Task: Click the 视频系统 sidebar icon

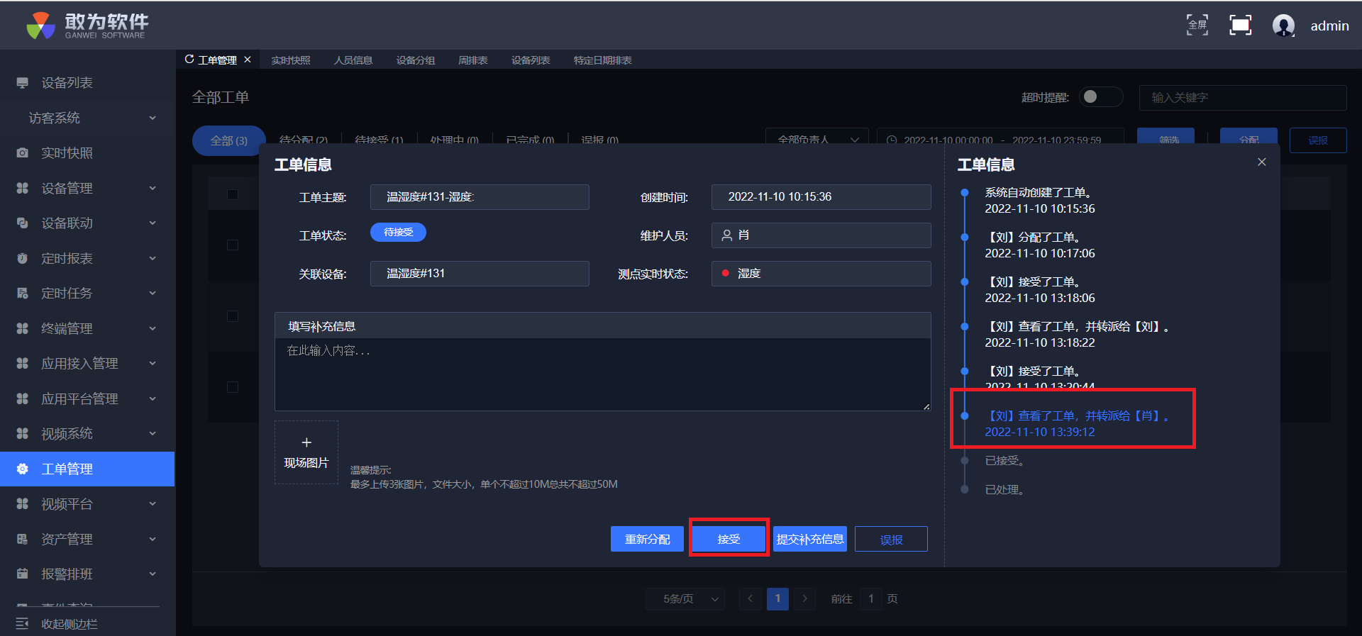Action: [x=23, y=434]
